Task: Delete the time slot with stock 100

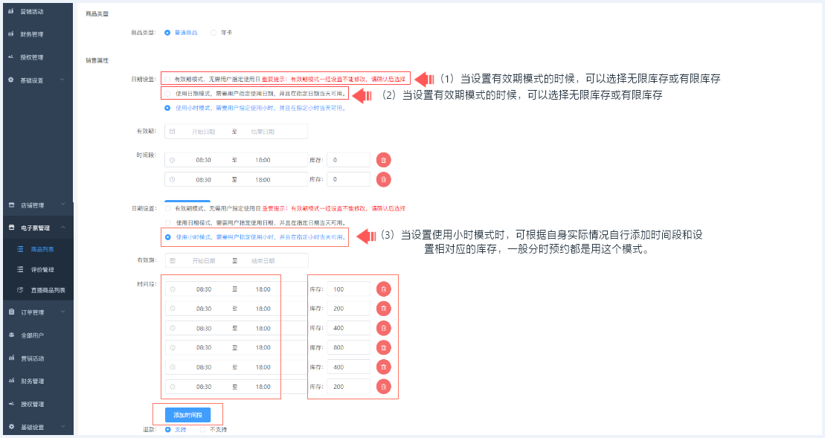Action: point(383,289)
